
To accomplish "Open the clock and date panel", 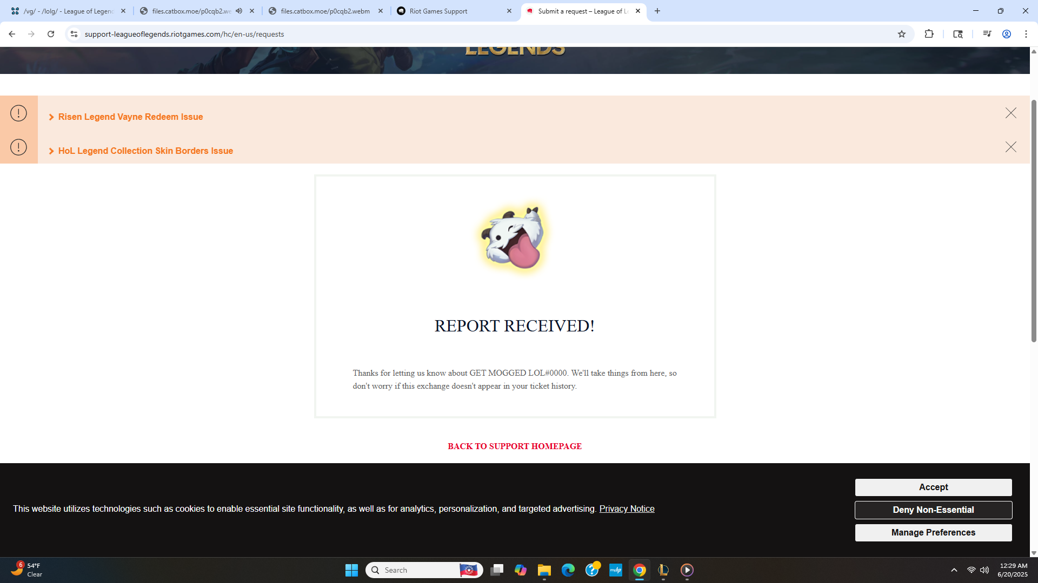I will pos(1013,570).
